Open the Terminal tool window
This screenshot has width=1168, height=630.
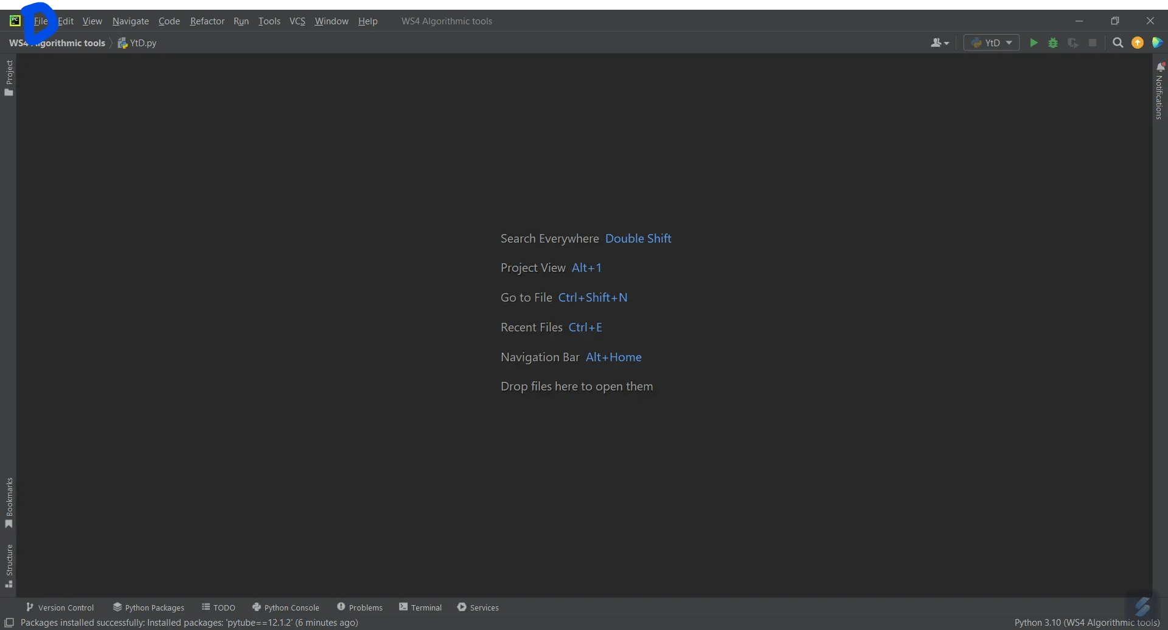tap(420, 607)
